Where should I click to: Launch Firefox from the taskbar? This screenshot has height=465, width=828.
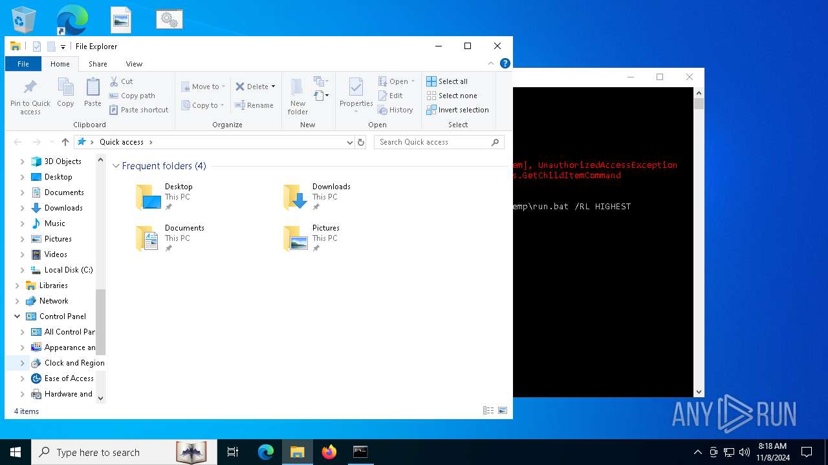tap(329, 452)
